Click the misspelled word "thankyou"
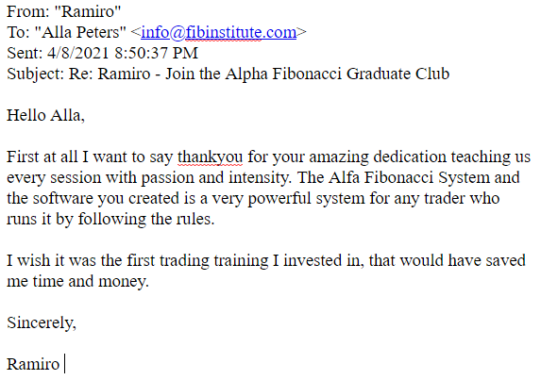The width and height of the screenshot is (541, 380). [211, 157]
